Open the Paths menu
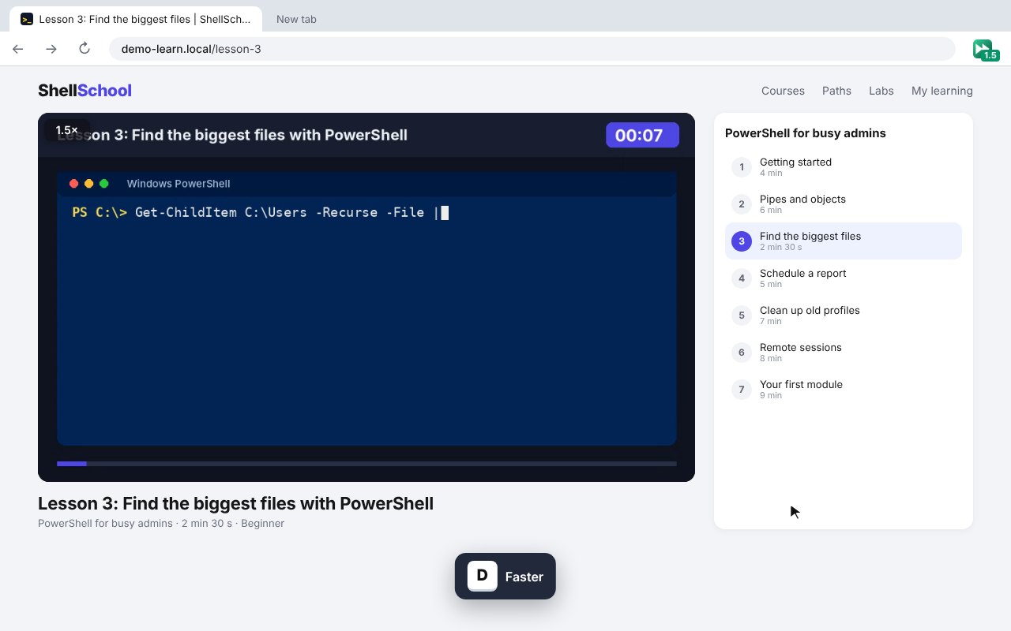Screen dimensions: 1011x631 (836, 91)
